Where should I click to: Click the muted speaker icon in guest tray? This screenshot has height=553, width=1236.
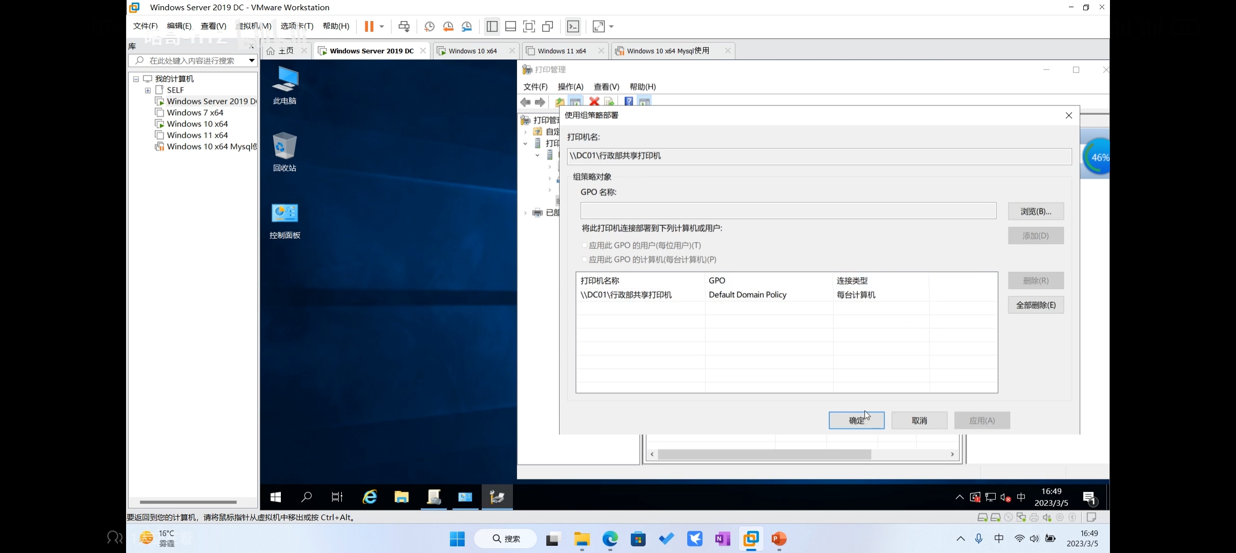pyautogui.click(x=1005, y=497)
